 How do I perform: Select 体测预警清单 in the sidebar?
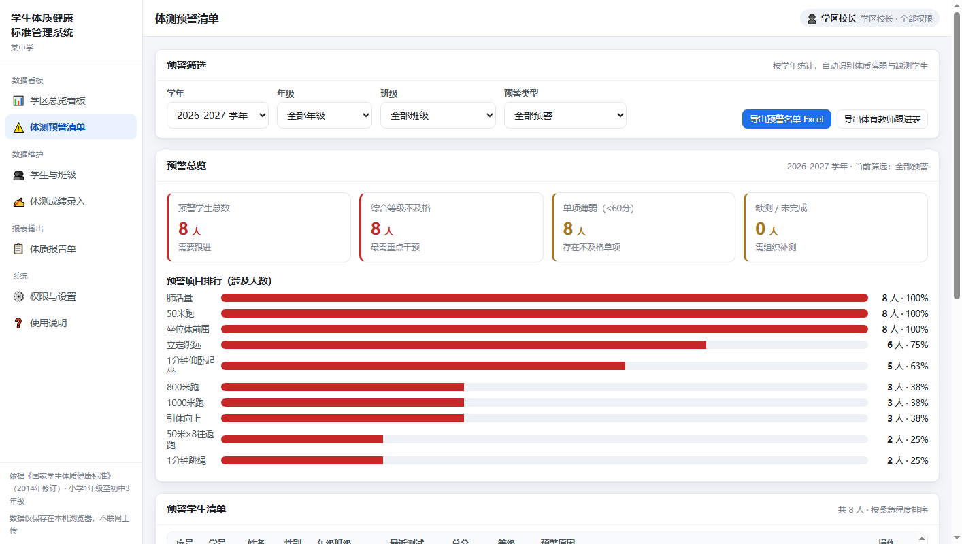click(71, 127)
